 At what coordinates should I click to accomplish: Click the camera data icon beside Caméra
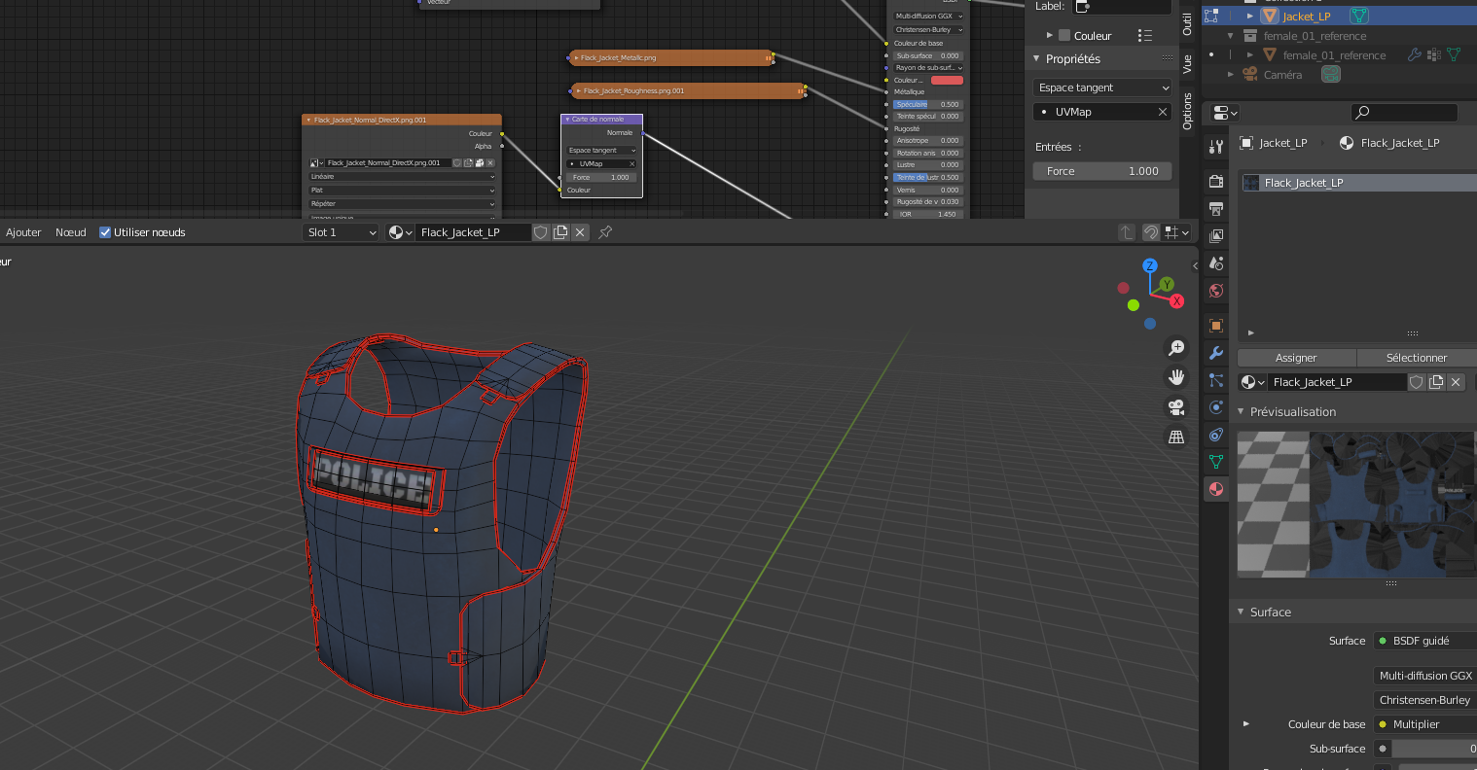coord(1331,74)
